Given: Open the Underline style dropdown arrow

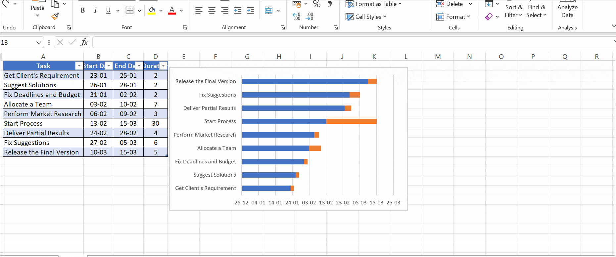Looking at the screenshot, I should pyautogui.click(x=118, y=11).
